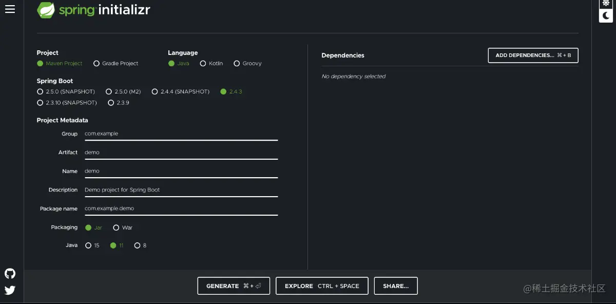
Task: Select Java version 8
Action: point(140,245)
